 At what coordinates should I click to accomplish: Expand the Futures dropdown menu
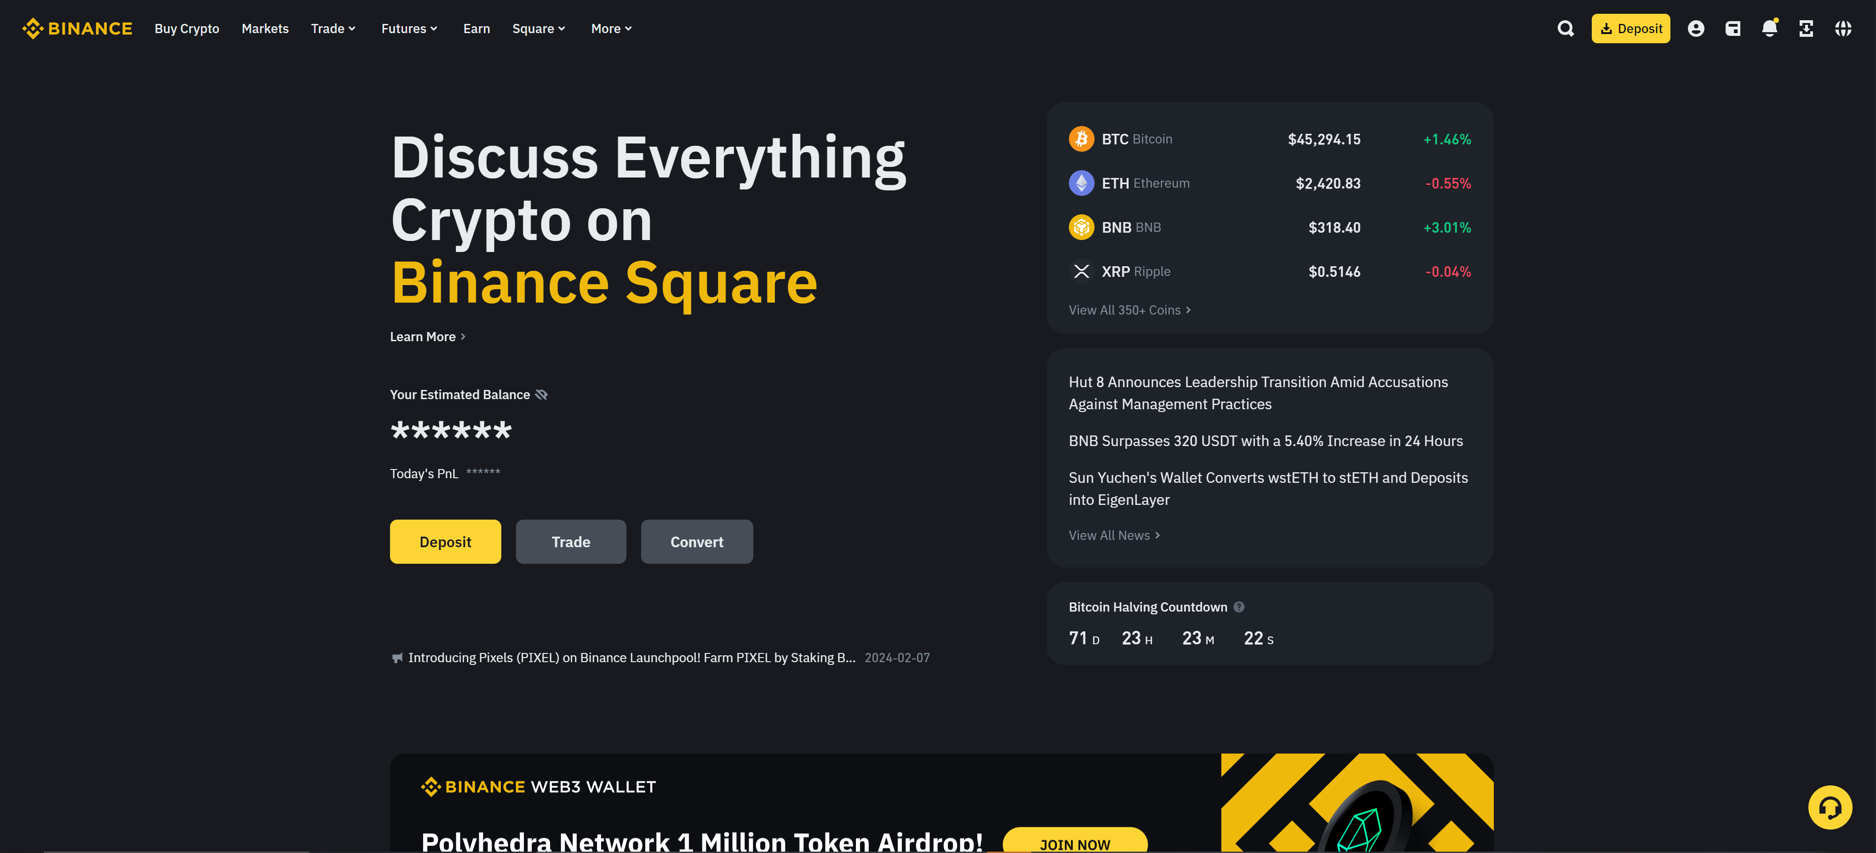click(x=409, y=29)
